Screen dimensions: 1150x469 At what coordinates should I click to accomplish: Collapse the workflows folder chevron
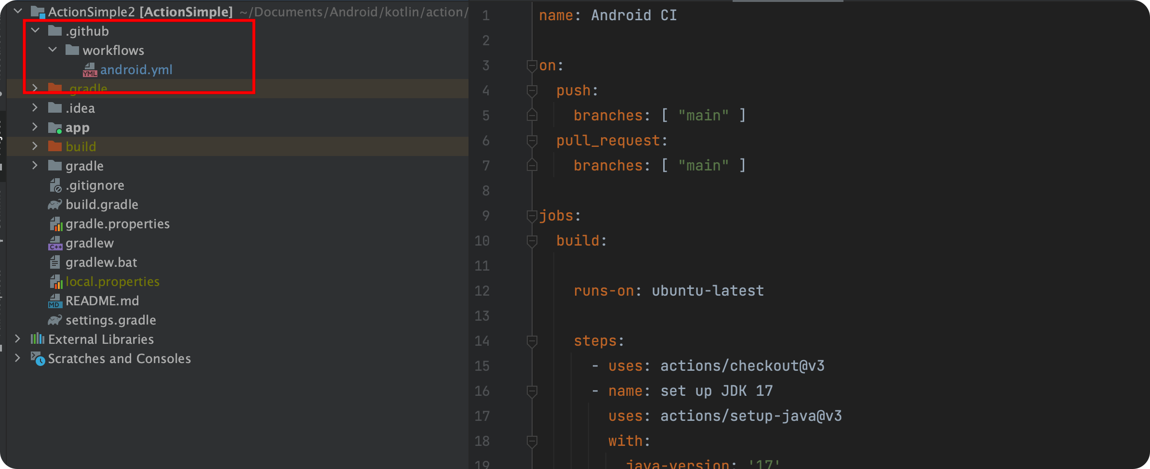point(53,50)
